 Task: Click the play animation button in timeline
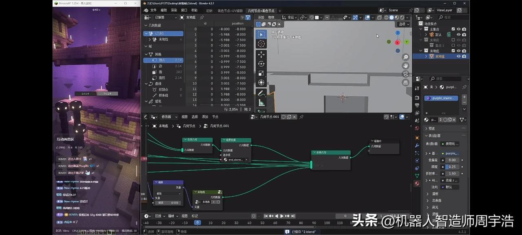[x=282, y=216]
